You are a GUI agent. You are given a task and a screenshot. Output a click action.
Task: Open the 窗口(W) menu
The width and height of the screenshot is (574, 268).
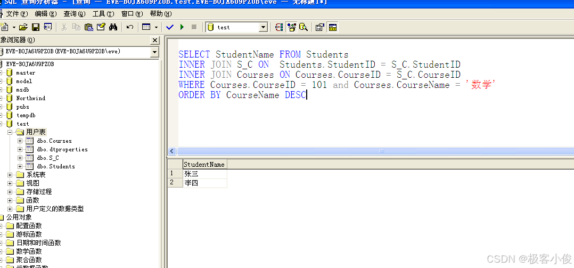coord(132,14)
